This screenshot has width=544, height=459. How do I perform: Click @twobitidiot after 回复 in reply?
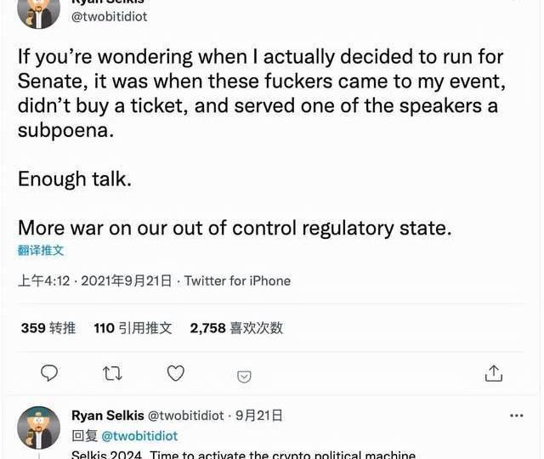[139, 435]
